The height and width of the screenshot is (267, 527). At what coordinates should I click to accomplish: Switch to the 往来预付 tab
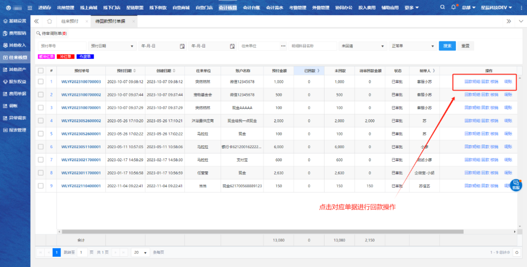70,21
